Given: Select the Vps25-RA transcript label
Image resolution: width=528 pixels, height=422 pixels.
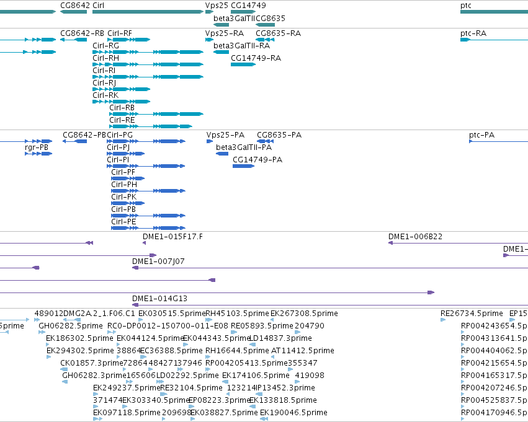Looking at the screenshot, I should 225,33.
